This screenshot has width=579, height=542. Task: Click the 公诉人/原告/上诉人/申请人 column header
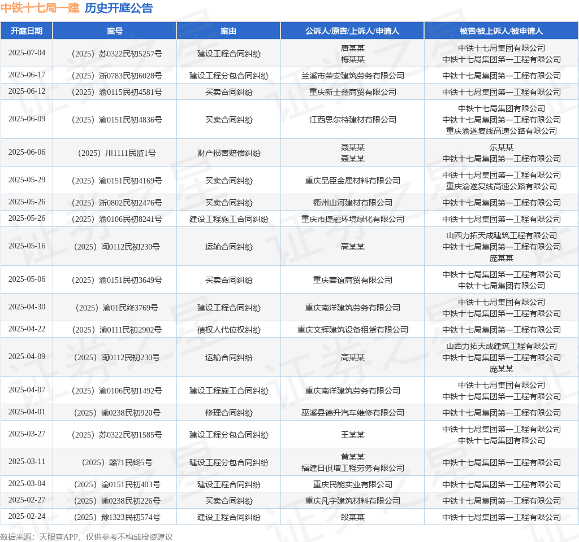point(352,31)
